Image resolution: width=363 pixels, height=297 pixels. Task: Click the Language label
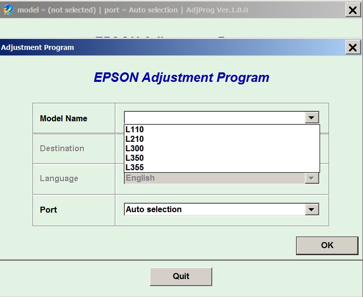[59, 179]
